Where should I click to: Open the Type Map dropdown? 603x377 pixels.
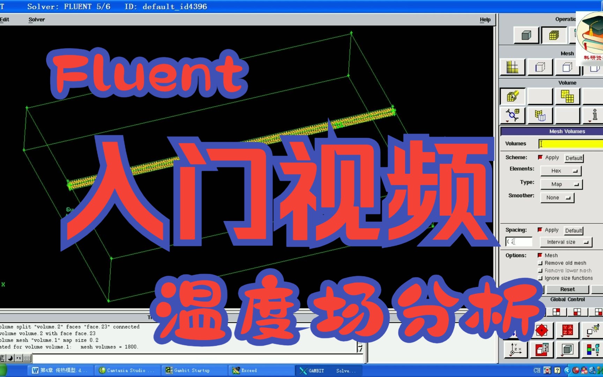pos(561,184)
